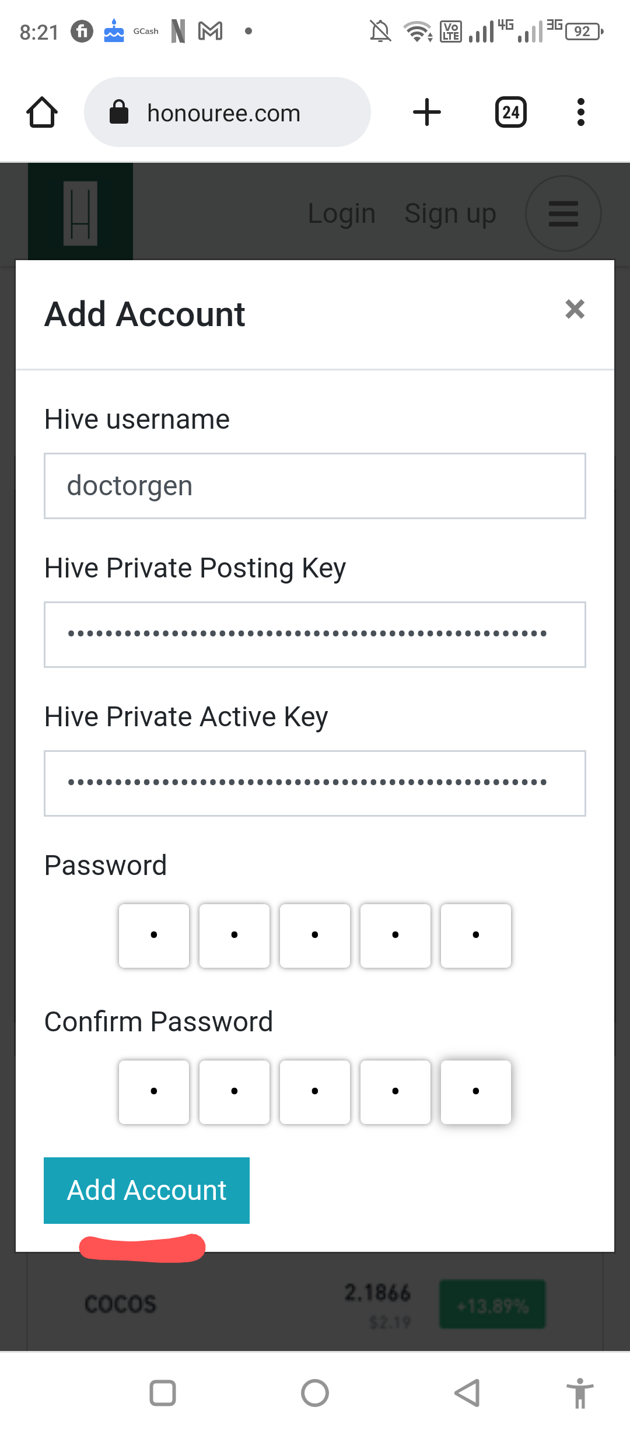Focus the last Confirm Password digit box
This screenshot has width=630, height=1435.
tap(476, 1092)
